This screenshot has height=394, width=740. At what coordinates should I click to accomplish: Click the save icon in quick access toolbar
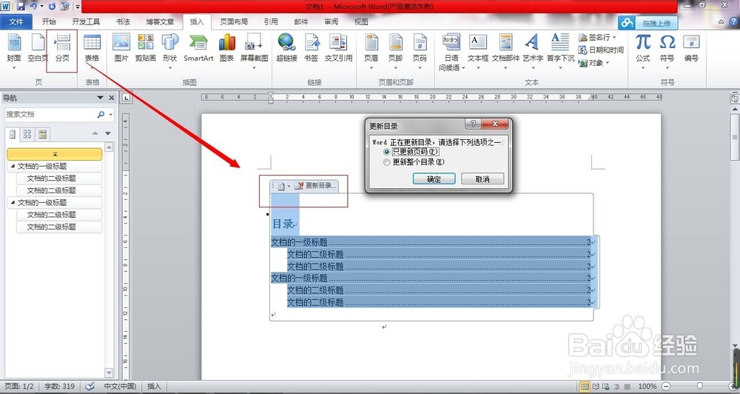21,7
